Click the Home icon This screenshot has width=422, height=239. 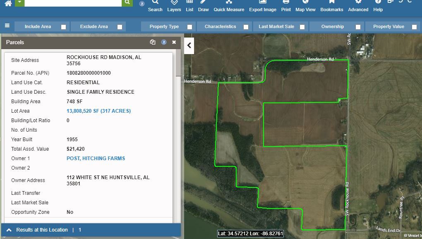[8, 3]
